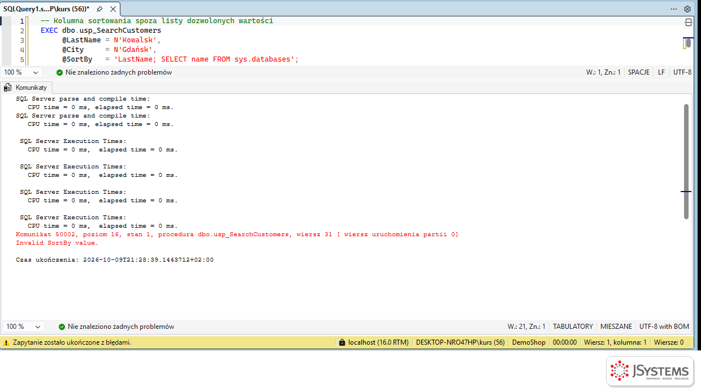Click the green check icon in the messages pane bar

click(62, 327)
